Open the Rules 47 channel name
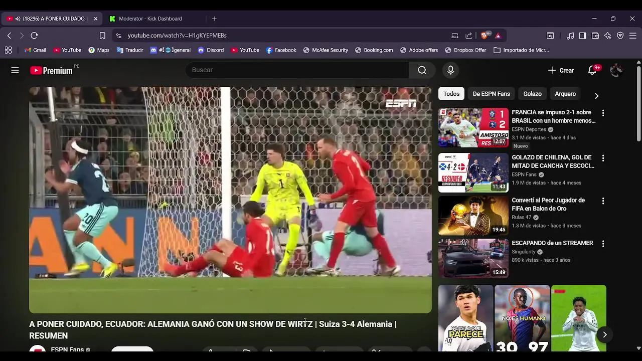642x361 pixels. point(521,217)
